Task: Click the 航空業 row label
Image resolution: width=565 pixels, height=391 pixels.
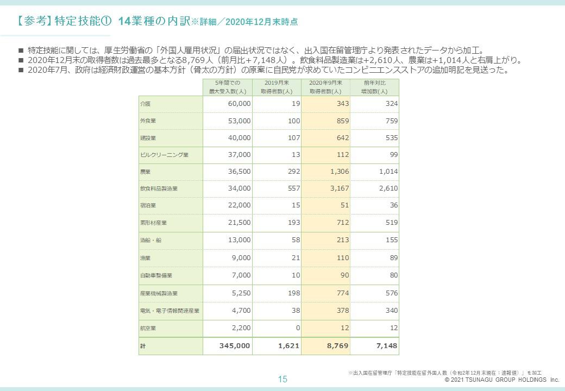Action: click(x=148, y=329)
